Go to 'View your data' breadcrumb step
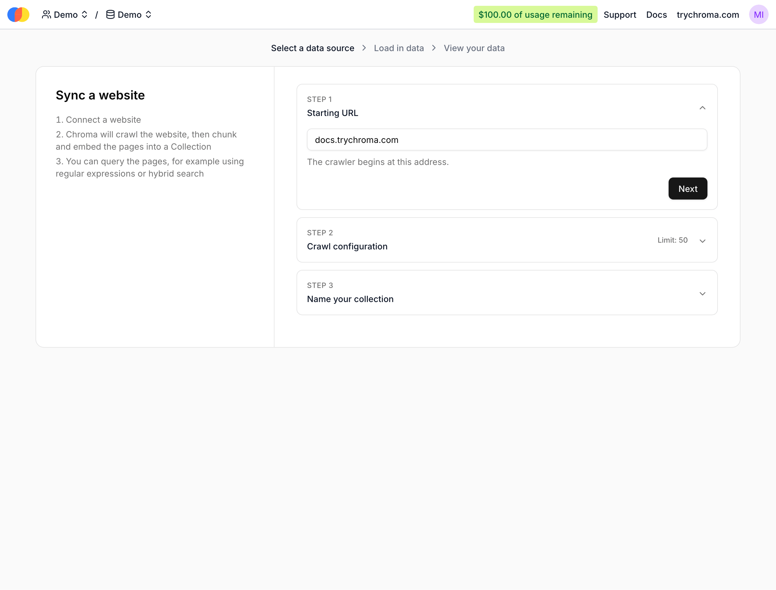 (x=474, y=48)
